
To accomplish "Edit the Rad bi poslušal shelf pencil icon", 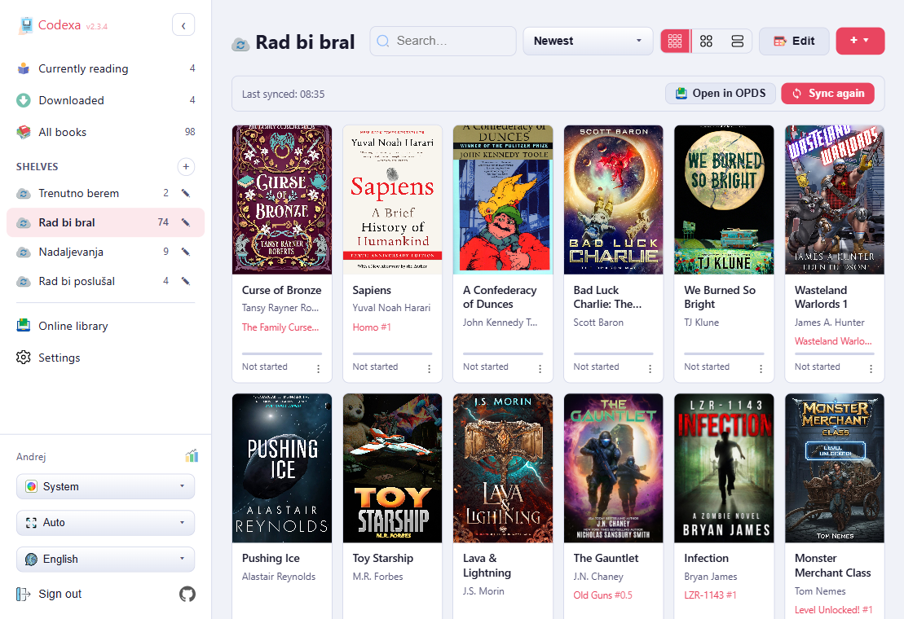I will [x=186, y=281].
